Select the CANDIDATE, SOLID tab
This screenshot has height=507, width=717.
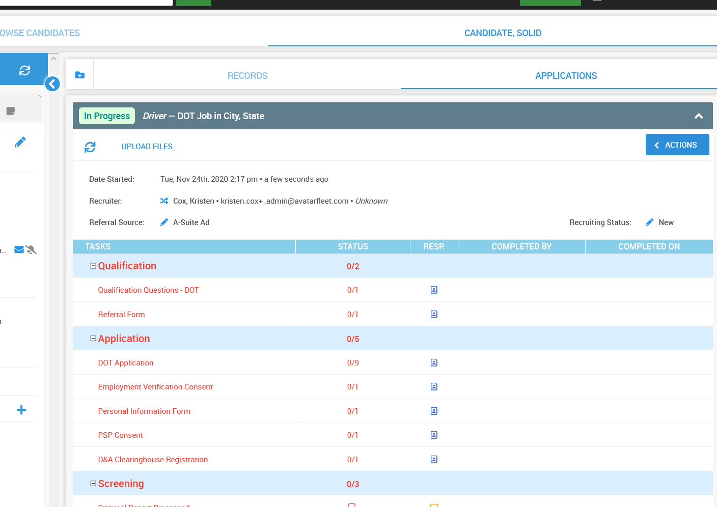click(x=503, y=33)
